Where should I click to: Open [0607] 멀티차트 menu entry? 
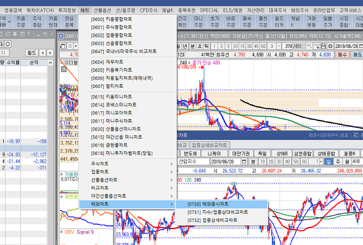[128, 86]
